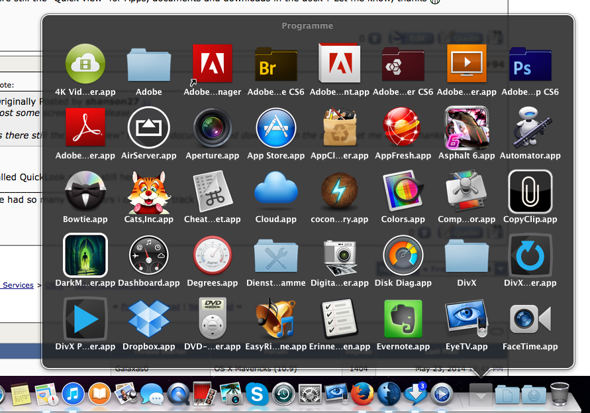Image resolution: width=590 pixels, height=413 pixels.
Task: Open Compressor app icon
Action: click(467, 191)
